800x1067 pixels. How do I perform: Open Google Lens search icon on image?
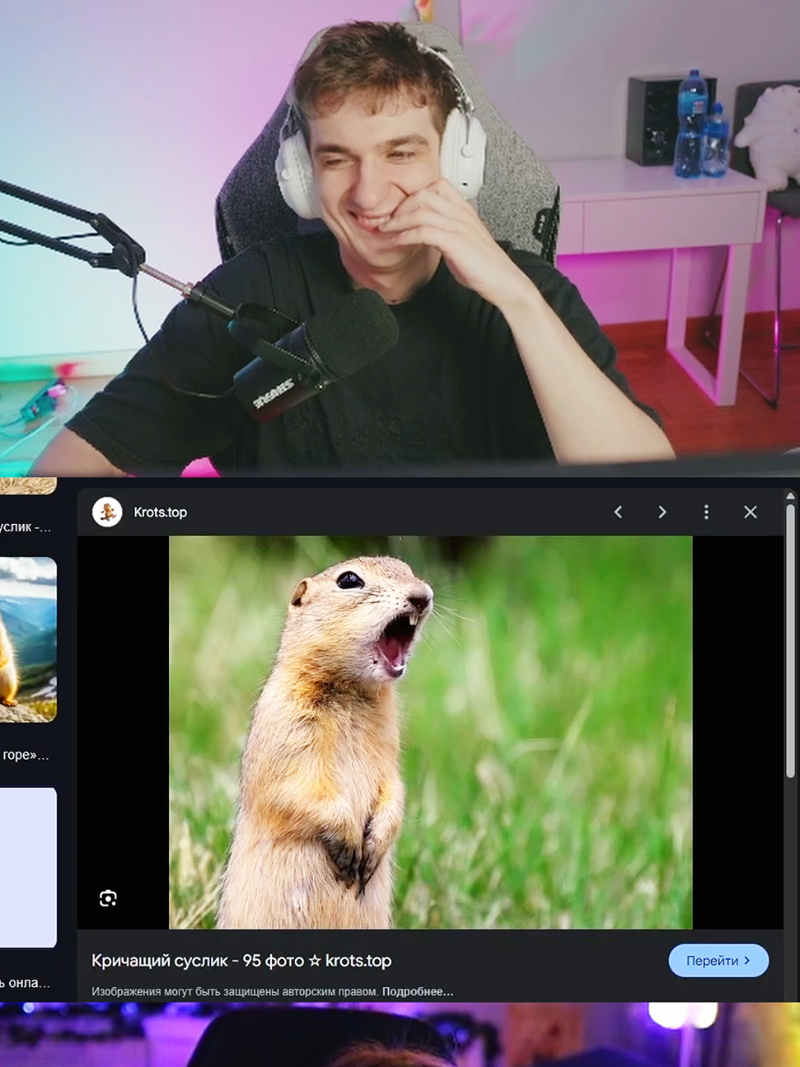coord(108,898)
